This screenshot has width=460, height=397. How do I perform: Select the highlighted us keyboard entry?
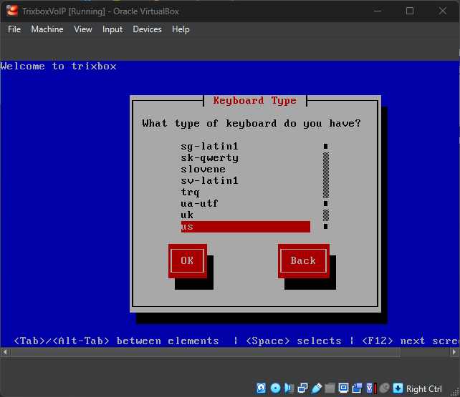point(245,227)
